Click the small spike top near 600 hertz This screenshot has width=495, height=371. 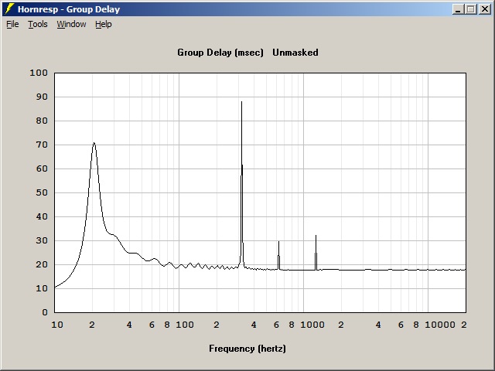(x=278, y=242)
